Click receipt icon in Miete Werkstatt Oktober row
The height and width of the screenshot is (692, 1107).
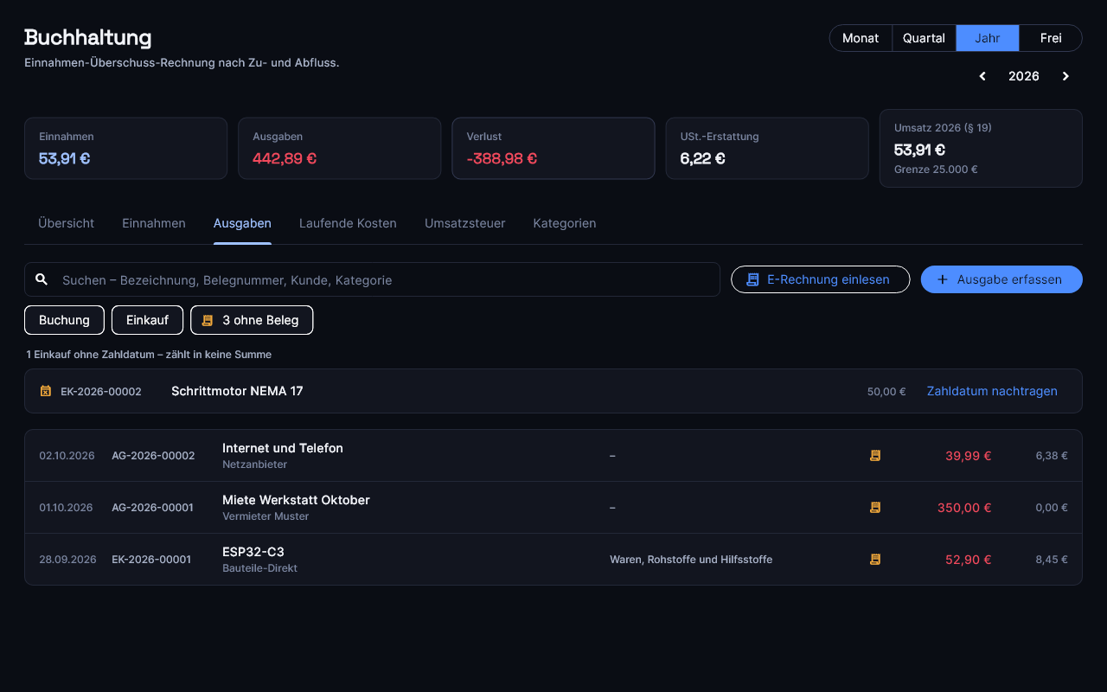point(875,508)
